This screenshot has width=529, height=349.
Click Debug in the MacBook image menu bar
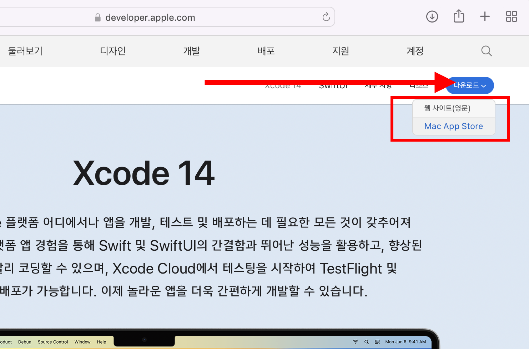pyautogui.click(x=25, y=342)
